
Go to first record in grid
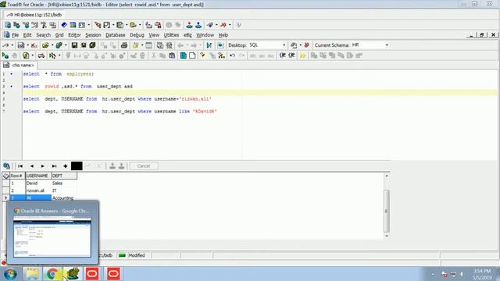point(20,166)
